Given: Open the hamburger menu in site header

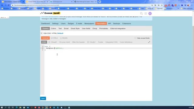Looking at the screenshot, I should (145, 13).
